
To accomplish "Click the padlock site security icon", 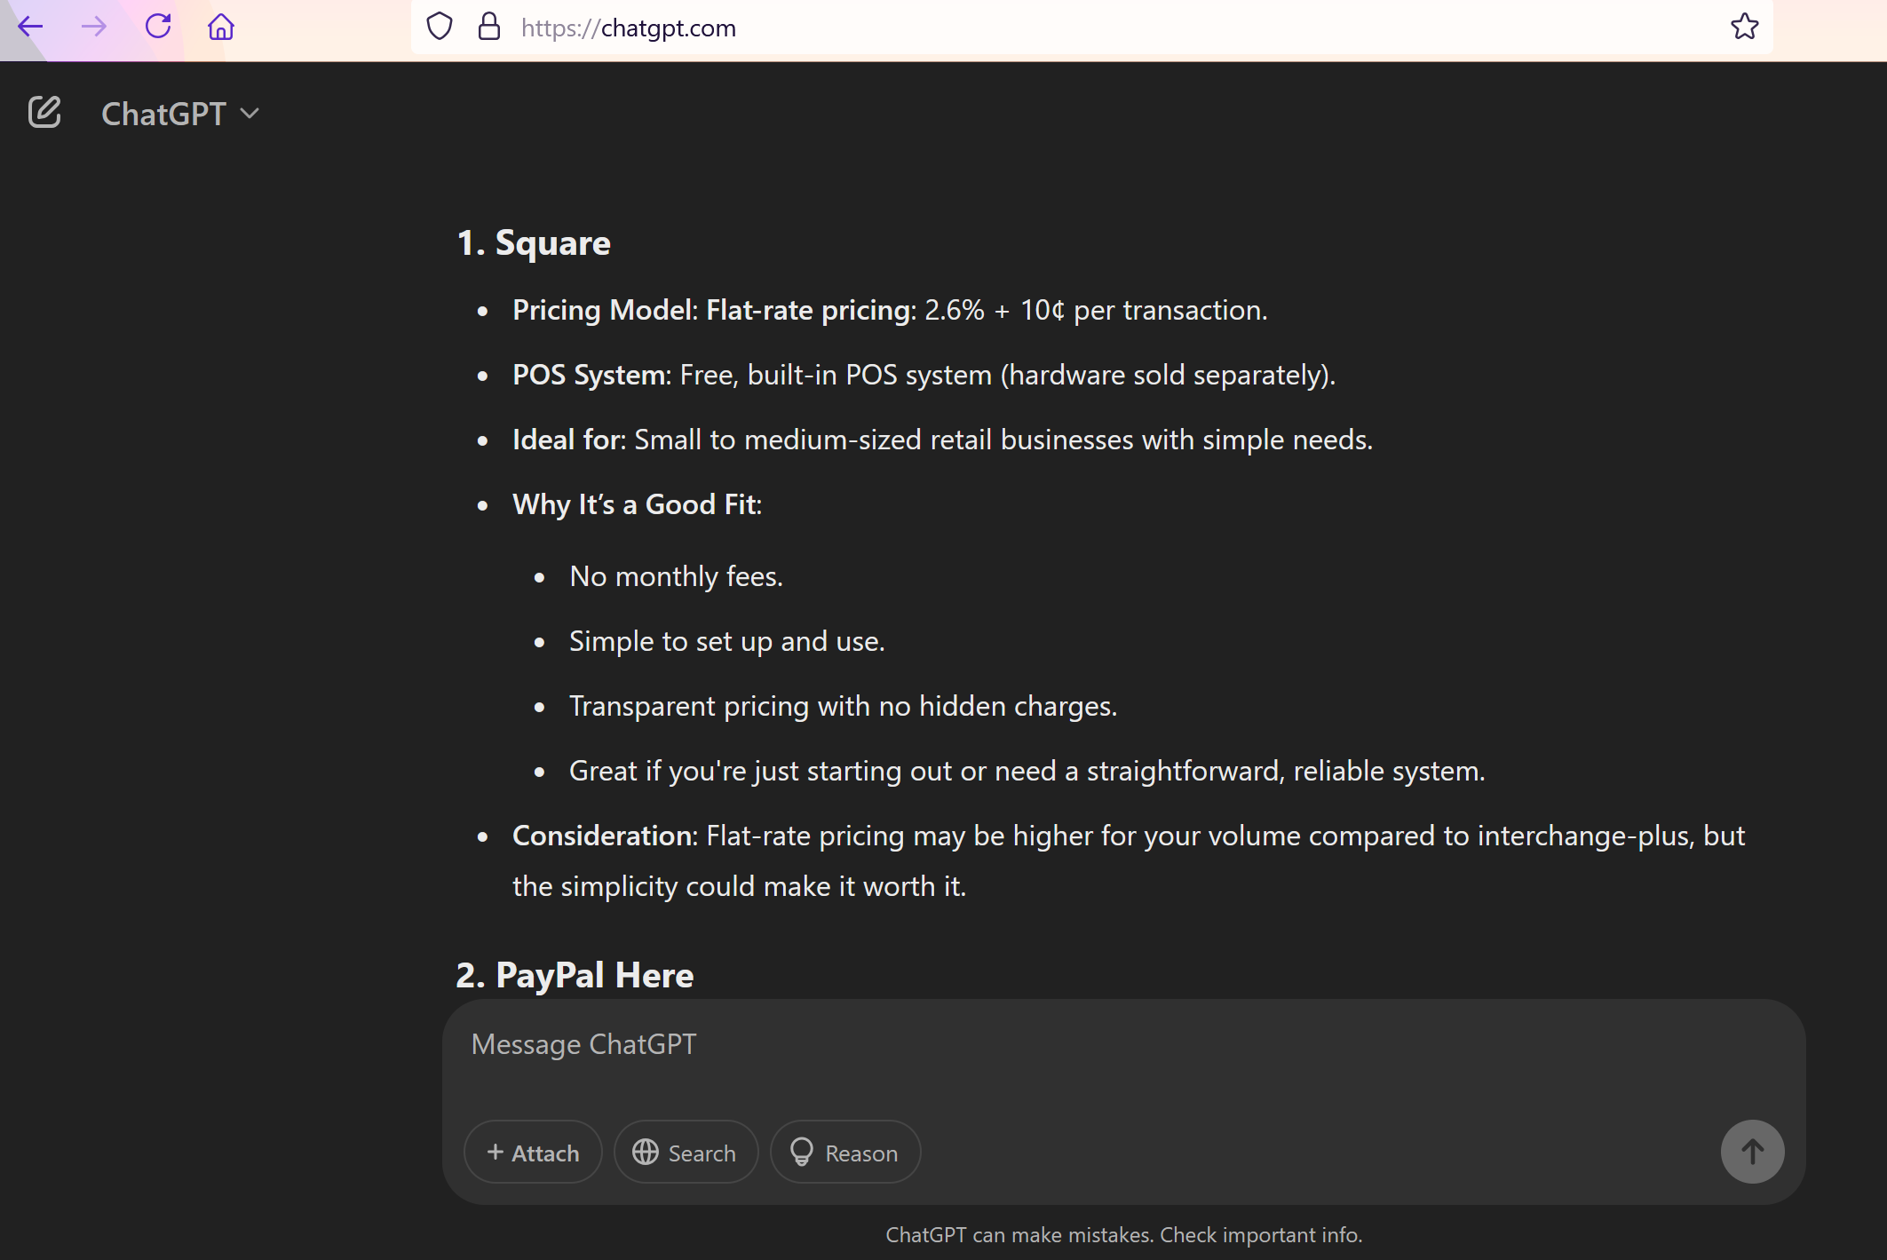I will pyautogui.click(x=489, y=27).
